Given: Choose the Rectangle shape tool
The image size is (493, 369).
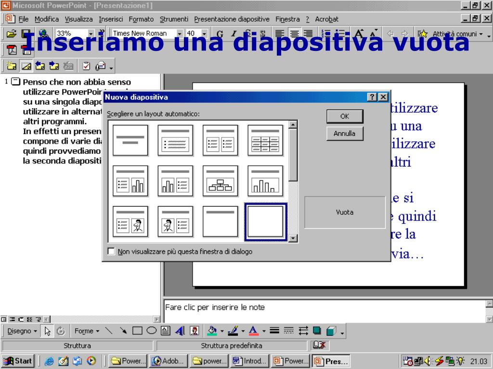Looking at the screenshot, I should click(x=137, y=331).
